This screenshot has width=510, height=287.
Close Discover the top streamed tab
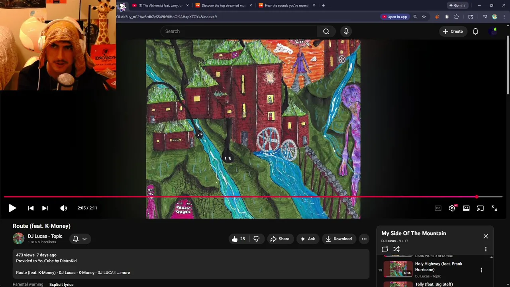pos(251,6)
